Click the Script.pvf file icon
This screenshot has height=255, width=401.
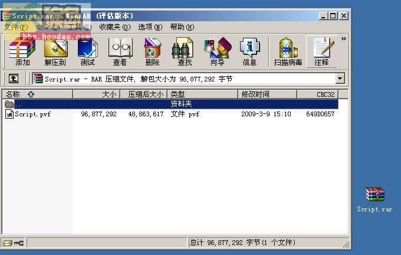[9, 114]
